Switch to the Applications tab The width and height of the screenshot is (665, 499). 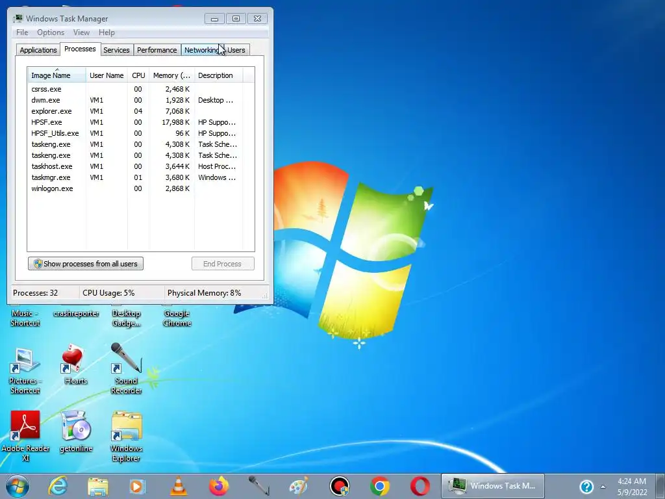38,49
